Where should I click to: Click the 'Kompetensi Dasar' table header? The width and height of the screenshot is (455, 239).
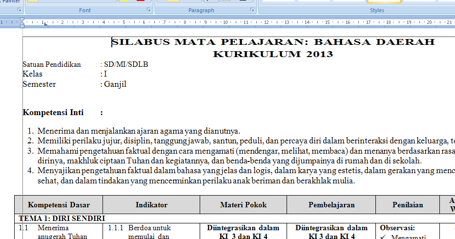(x=59, y=205)
